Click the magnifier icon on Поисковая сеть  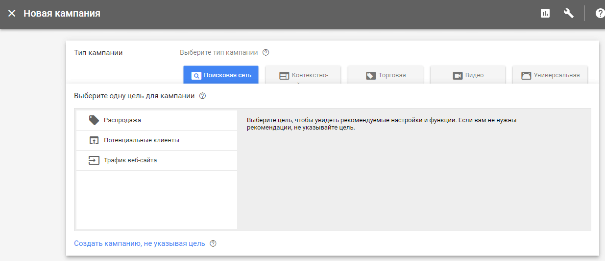coord(196,76)
